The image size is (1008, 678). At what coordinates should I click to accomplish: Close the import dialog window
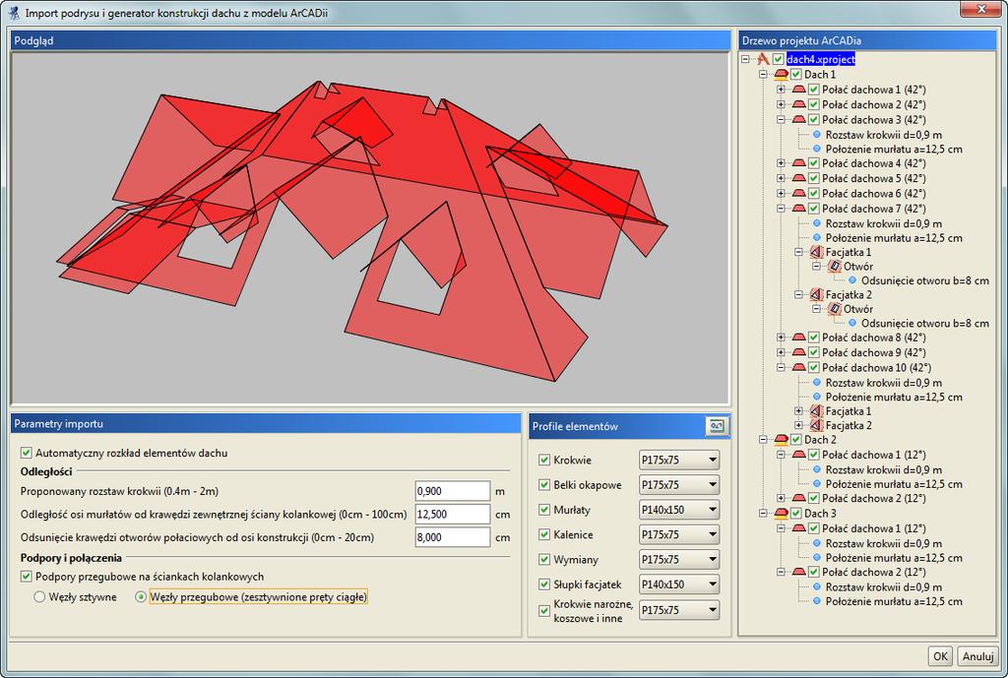981,9
